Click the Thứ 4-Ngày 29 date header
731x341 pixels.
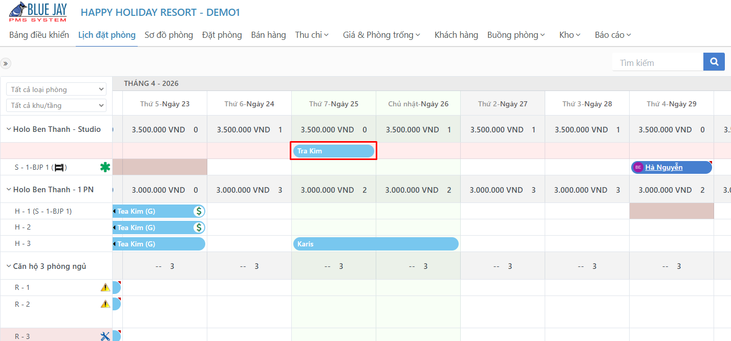click(x=672, y=104)
